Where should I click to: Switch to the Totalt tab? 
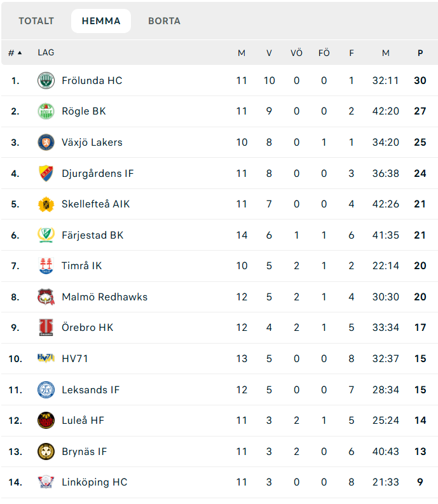pyautogui.click(x=36, y=21)
